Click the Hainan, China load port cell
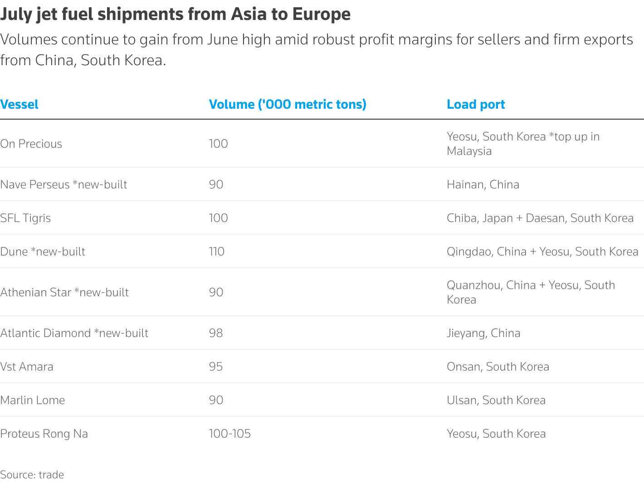 [483, 185]
